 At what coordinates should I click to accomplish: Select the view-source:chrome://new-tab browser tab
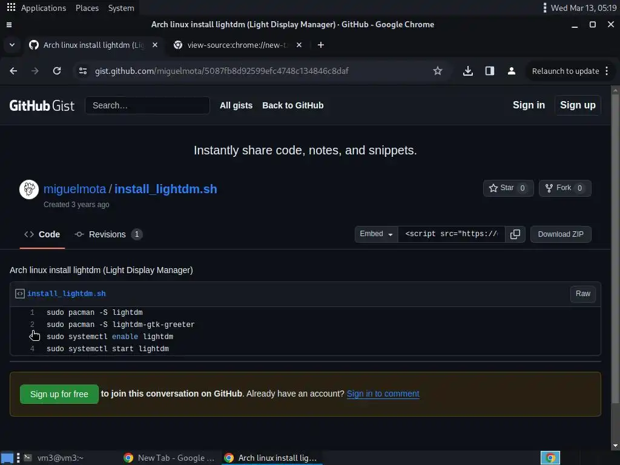pyautogui.click(x=239, y=45)
